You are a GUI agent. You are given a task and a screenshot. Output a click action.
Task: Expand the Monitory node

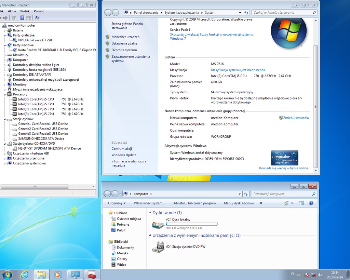click(5, 85)
